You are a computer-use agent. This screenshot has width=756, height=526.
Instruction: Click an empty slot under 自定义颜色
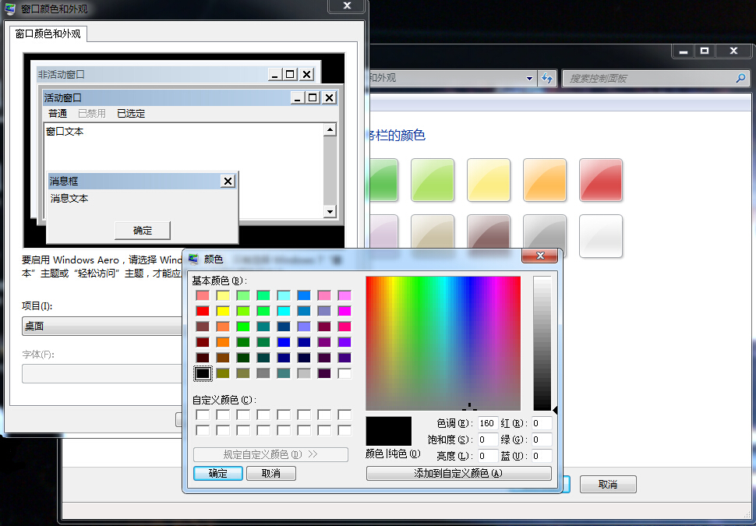[202, 415]
